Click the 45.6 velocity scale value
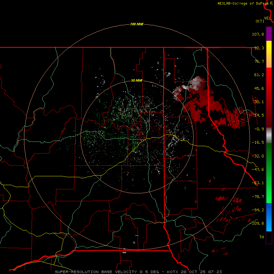 pyautogui.click(x=259, y=88)
